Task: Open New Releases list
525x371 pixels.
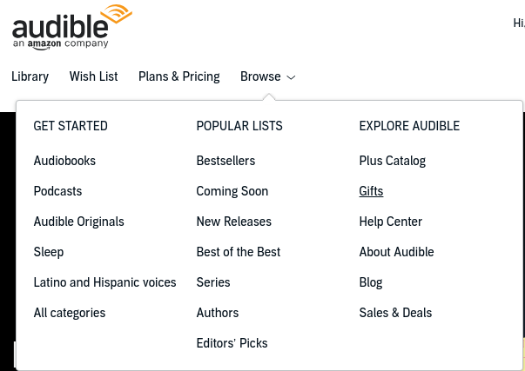Action: [234, 222]
